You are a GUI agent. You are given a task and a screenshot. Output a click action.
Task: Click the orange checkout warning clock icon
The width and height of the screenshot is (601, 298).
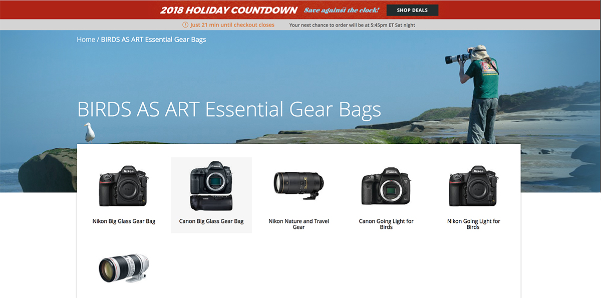point(186,25)
